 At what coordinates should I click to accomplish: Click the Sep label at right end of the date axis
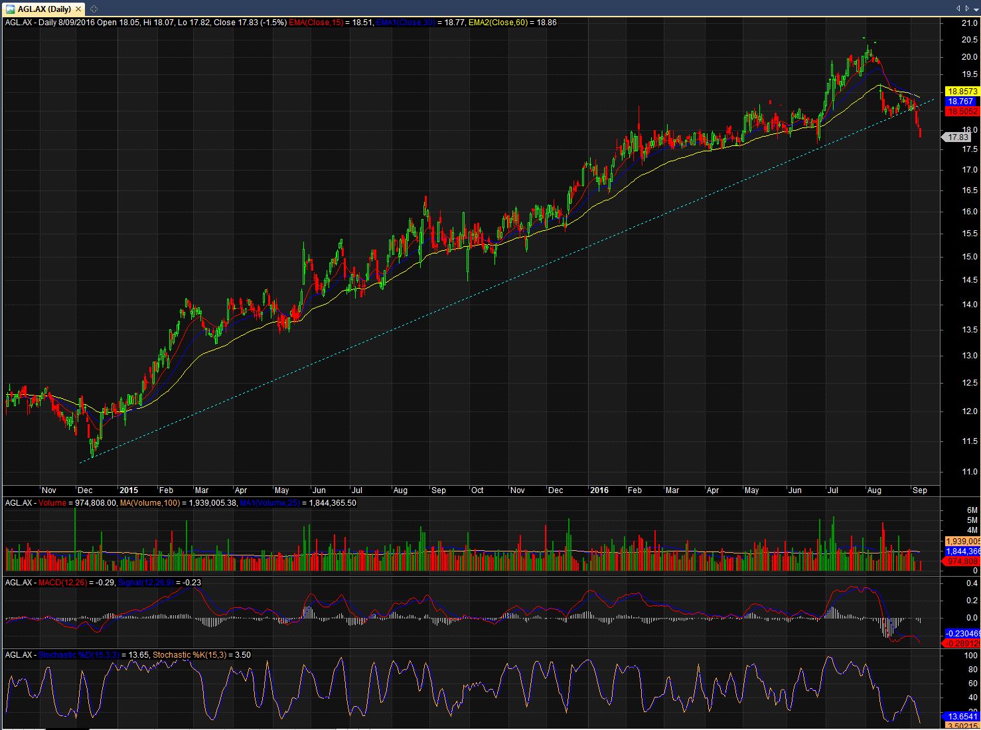[x=920, y=490]
